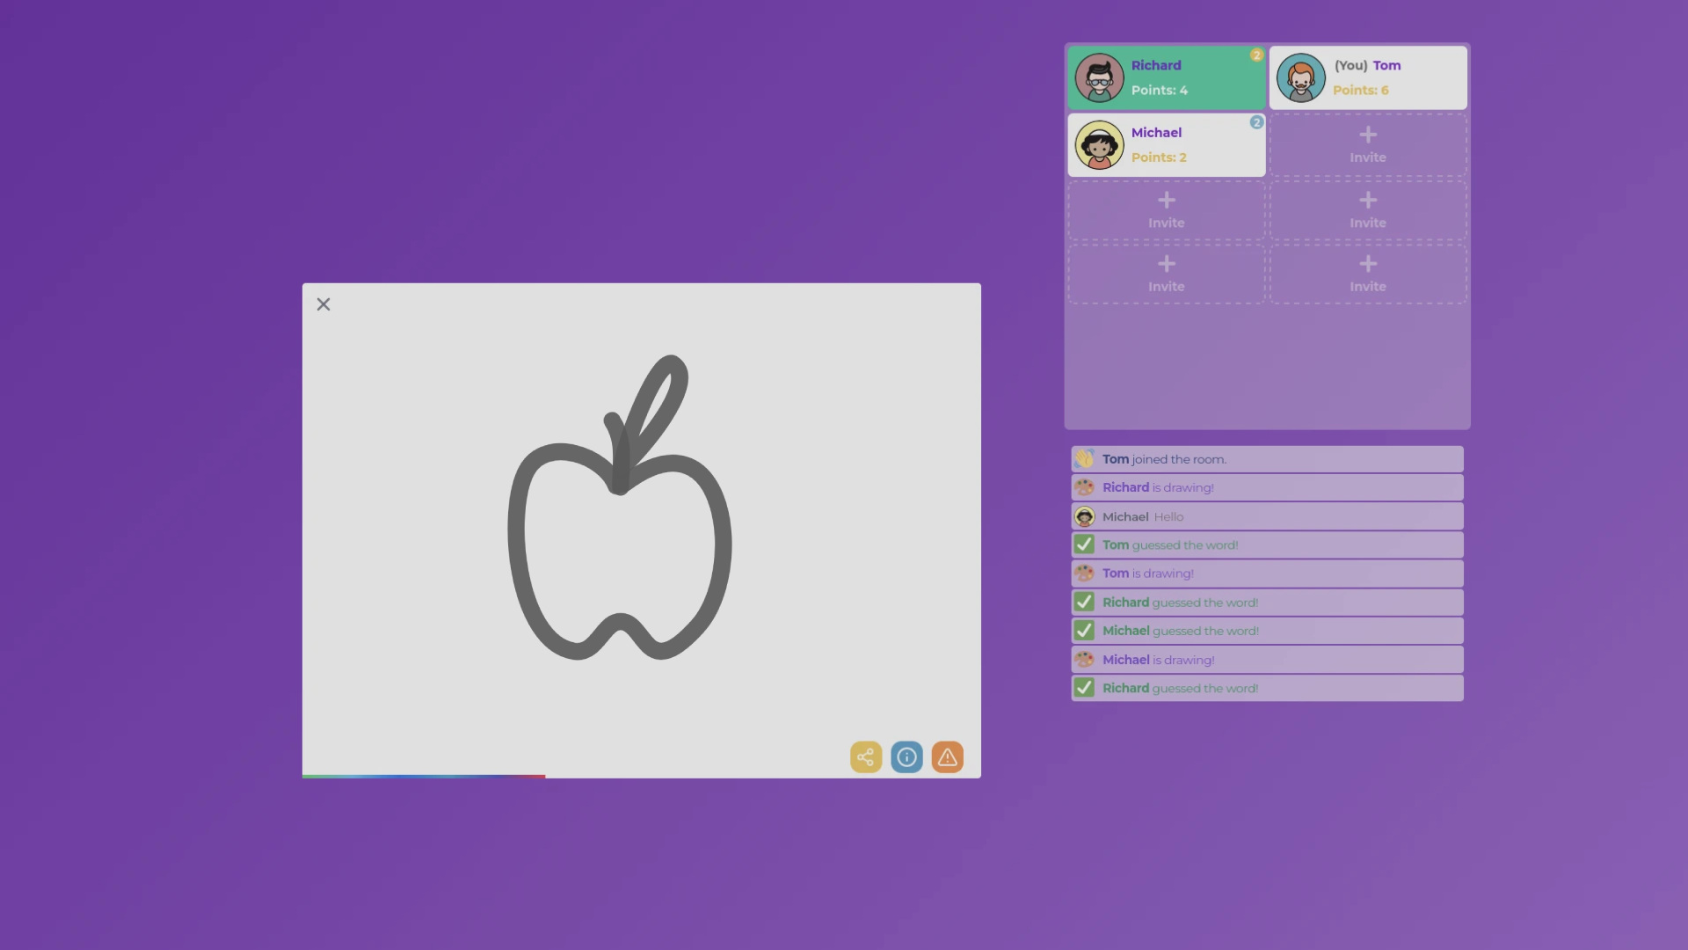This screenshot has width=1688, height=950.
Task: Click the palette icon on "Michael is drawing!"
Action: tap(1085, 659)
